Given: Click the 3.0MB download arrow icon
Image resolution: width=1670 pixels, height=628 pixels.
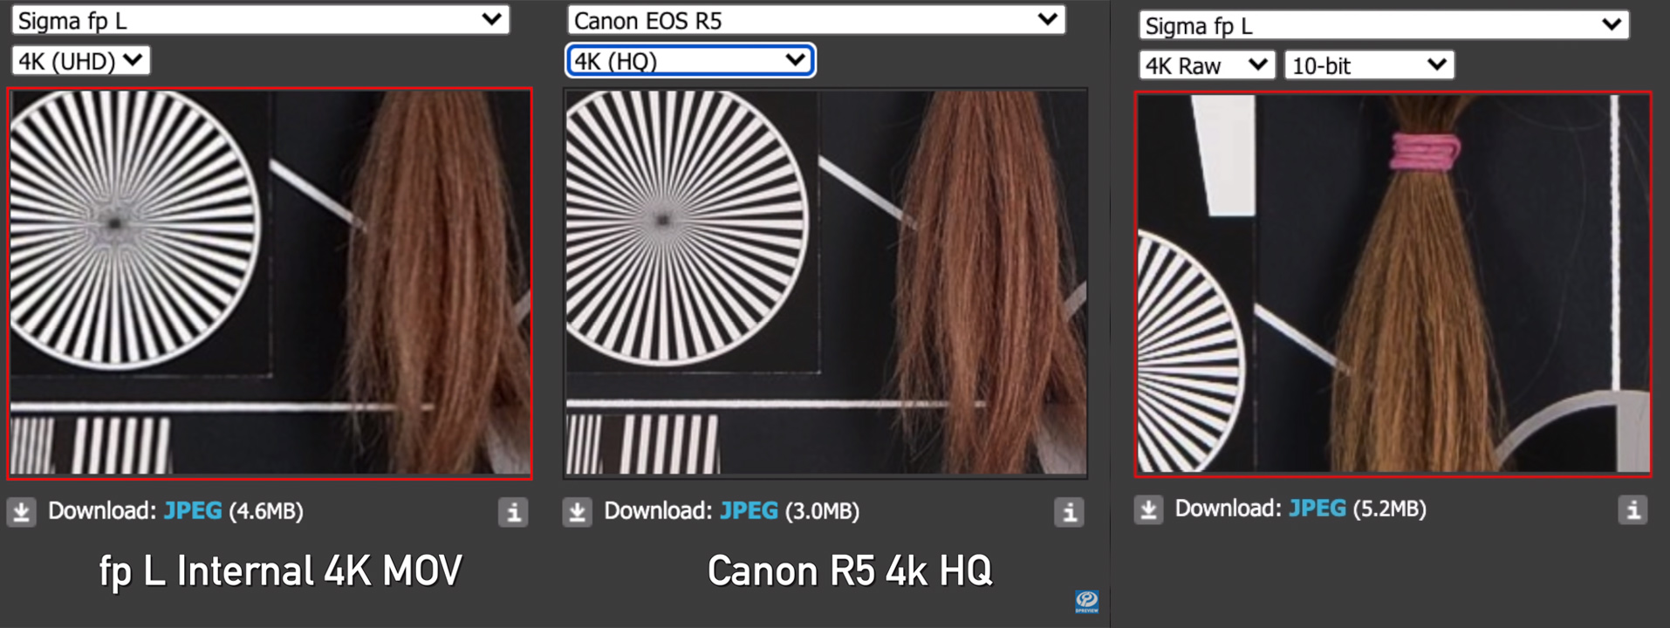Looking at the screenshot, I should pyautogui.click(x=577, y=512).
